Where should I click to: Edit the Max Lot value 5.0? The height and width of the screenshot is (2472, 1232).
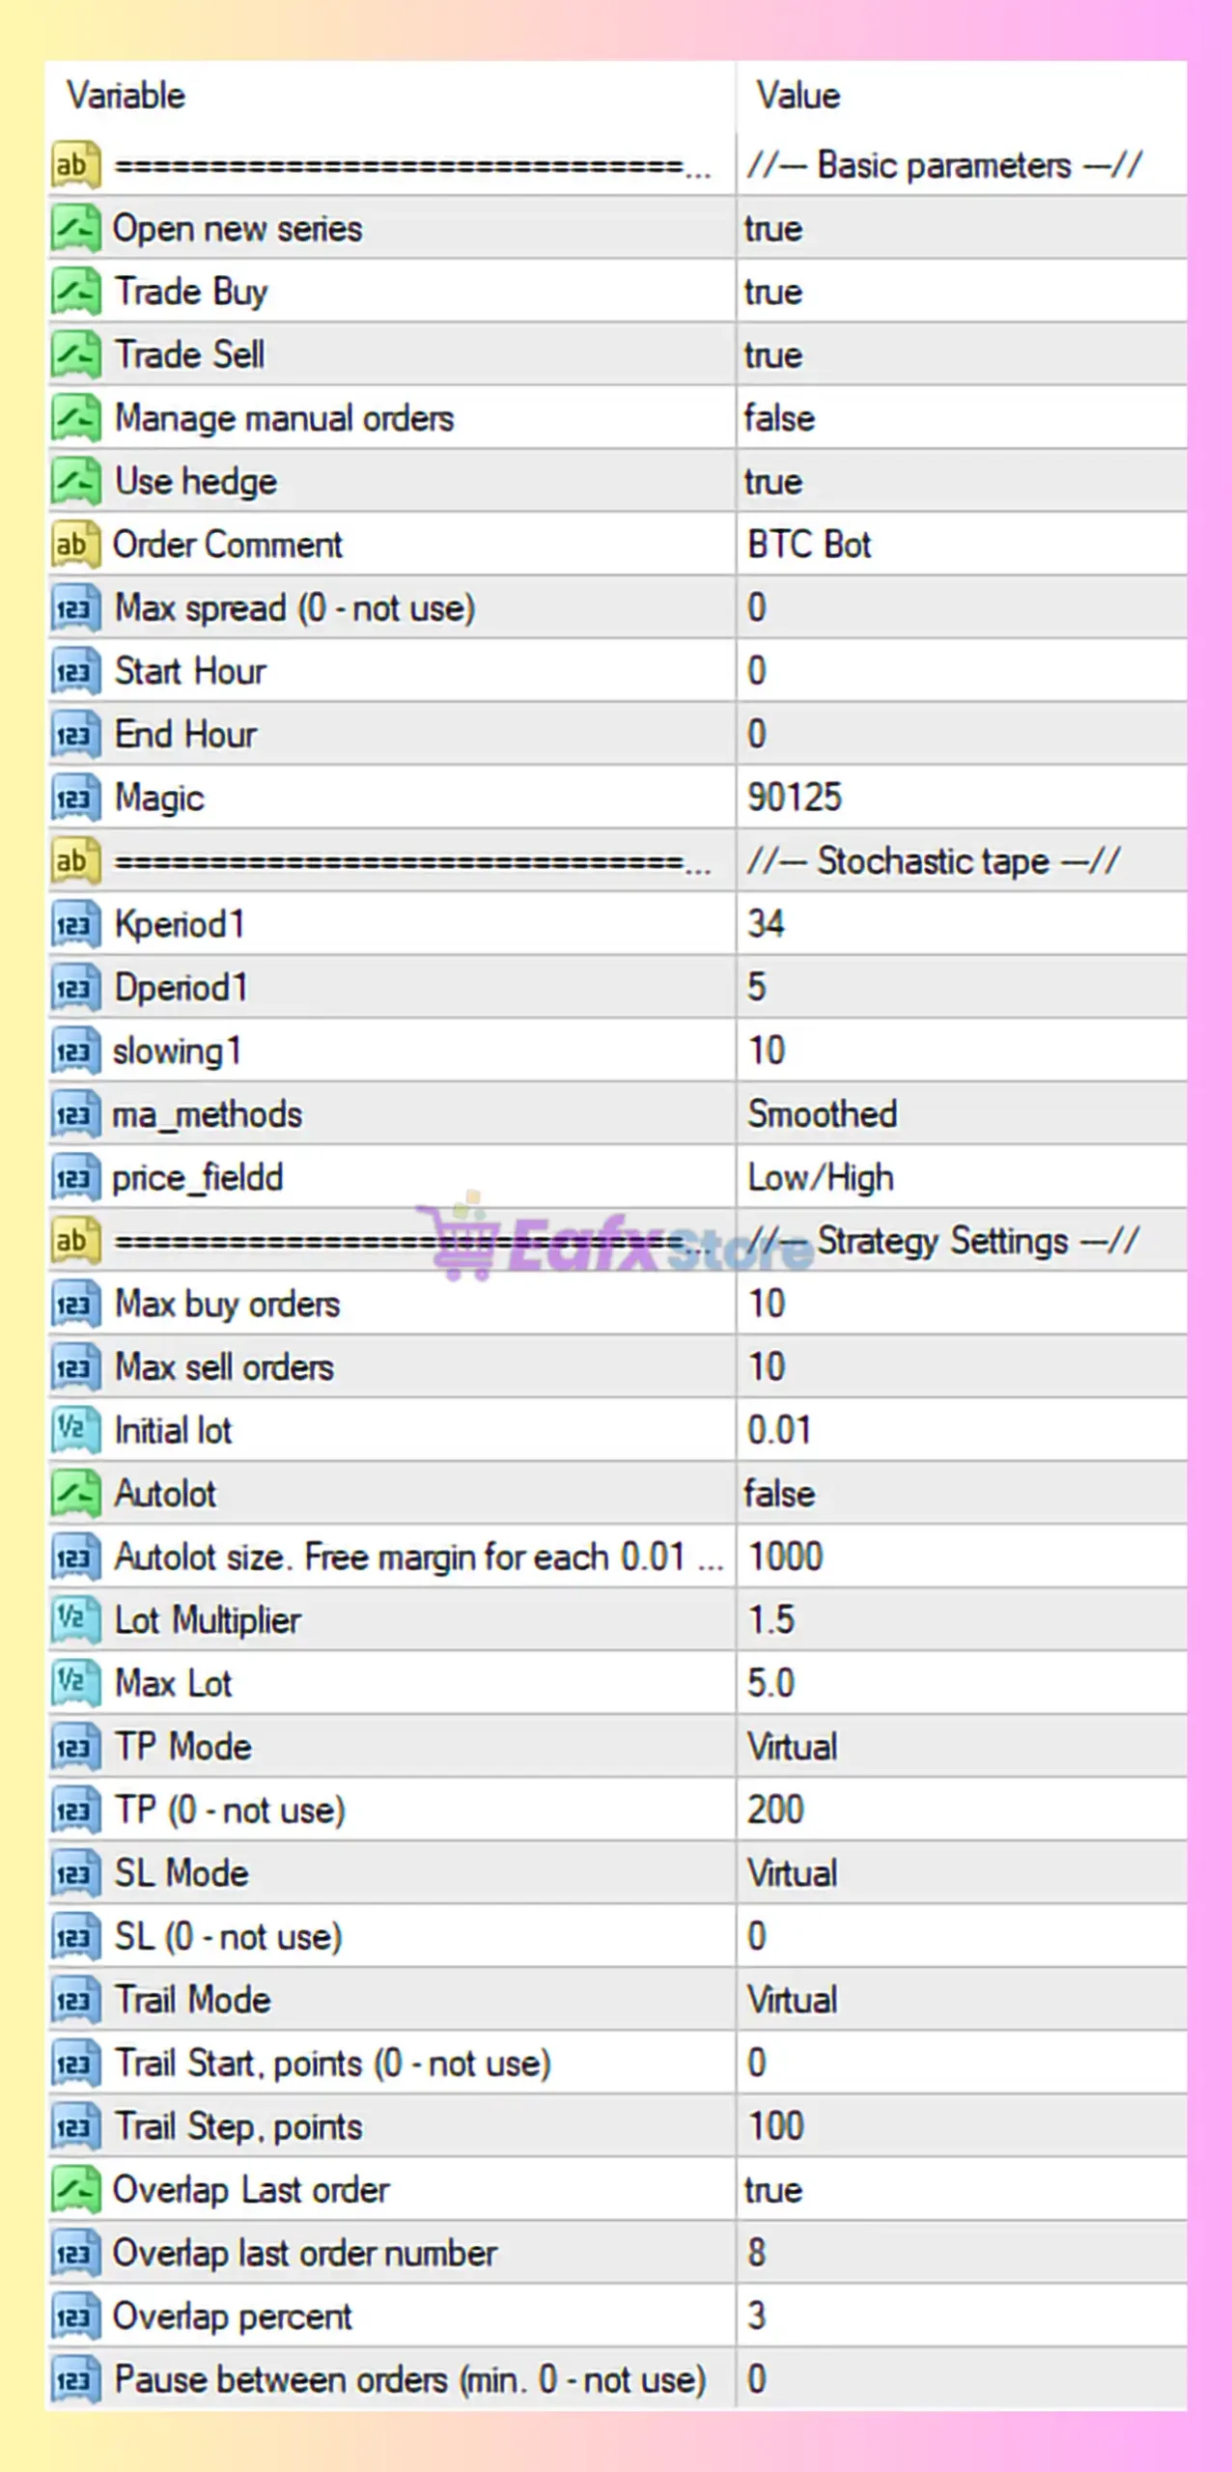(770, 1683)
